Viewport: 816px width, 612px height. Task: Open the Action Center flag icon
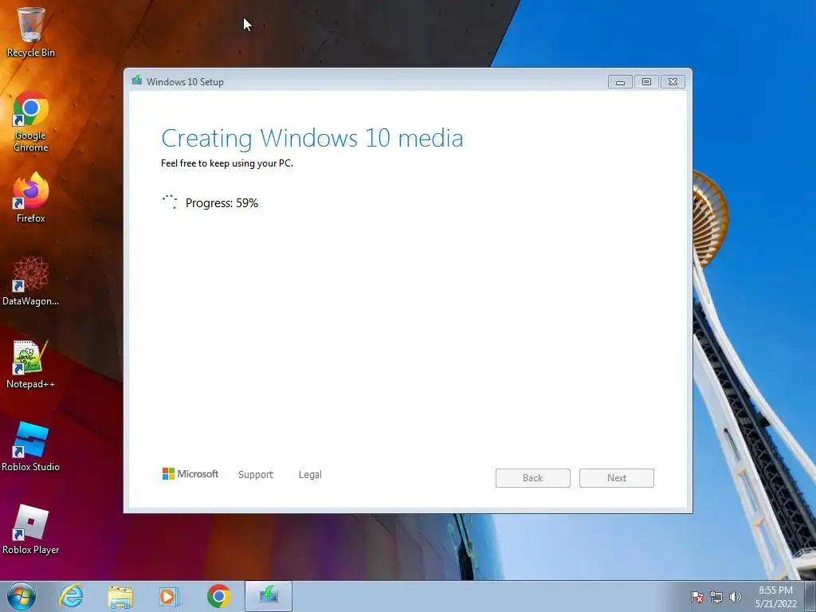coord(697,597)
